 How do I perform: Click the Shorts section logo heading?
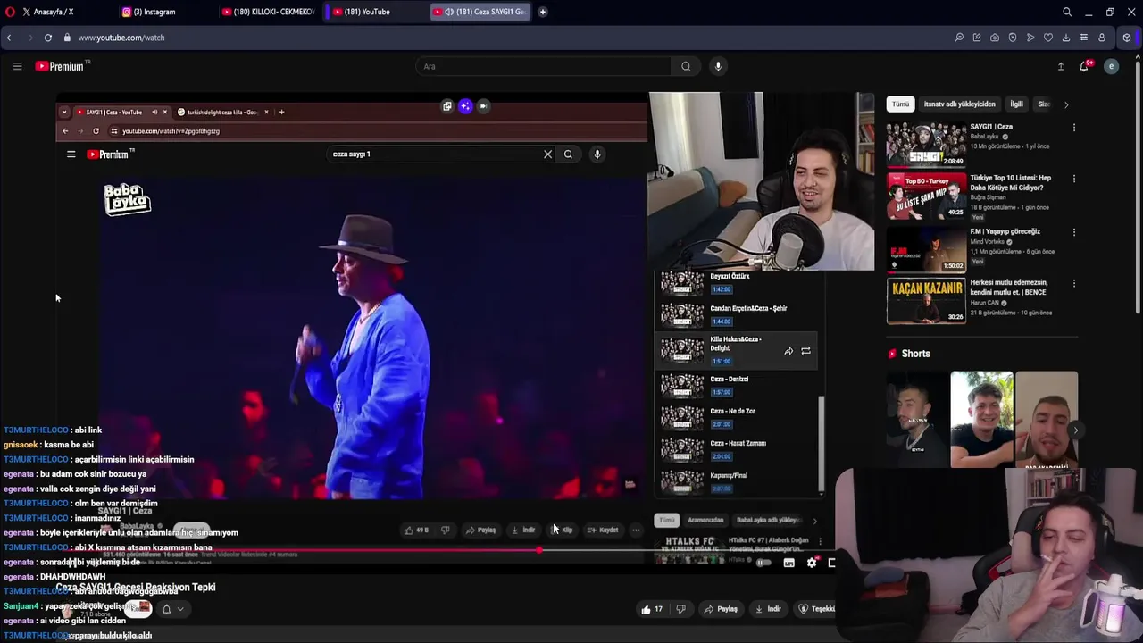pyautogui.click(x=909, y=354)
